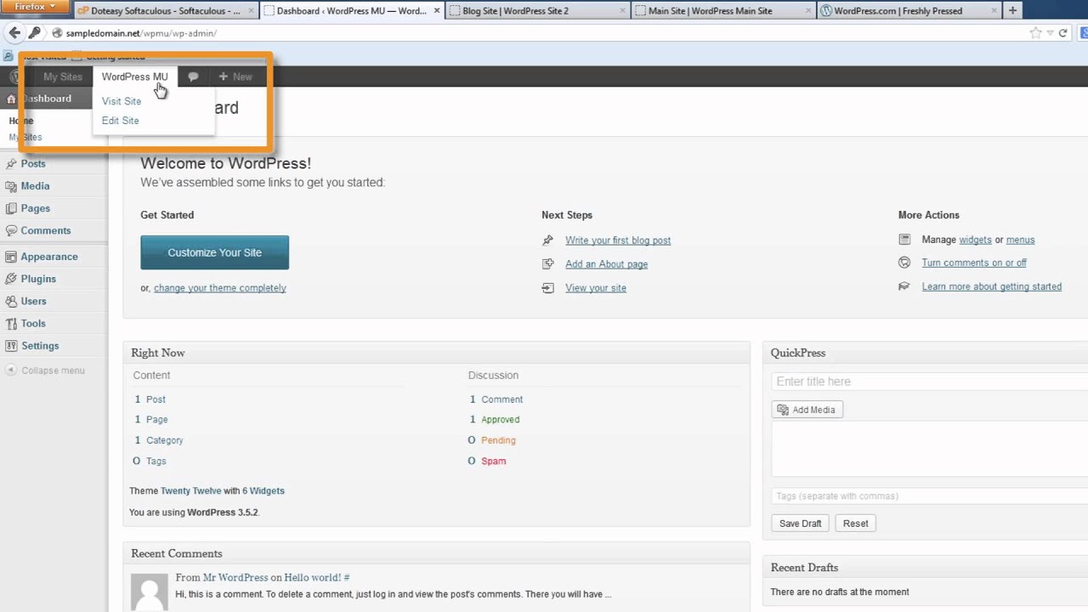1088x612 pixels.
Task: Open the Add an About page link
Action: tap(606, 264)
